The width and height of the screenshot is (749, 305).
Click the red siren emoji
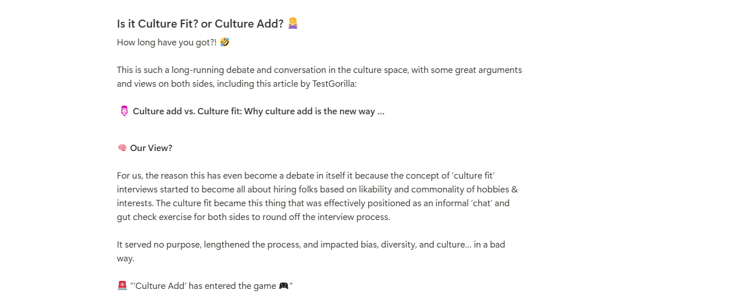click(122, 286)
